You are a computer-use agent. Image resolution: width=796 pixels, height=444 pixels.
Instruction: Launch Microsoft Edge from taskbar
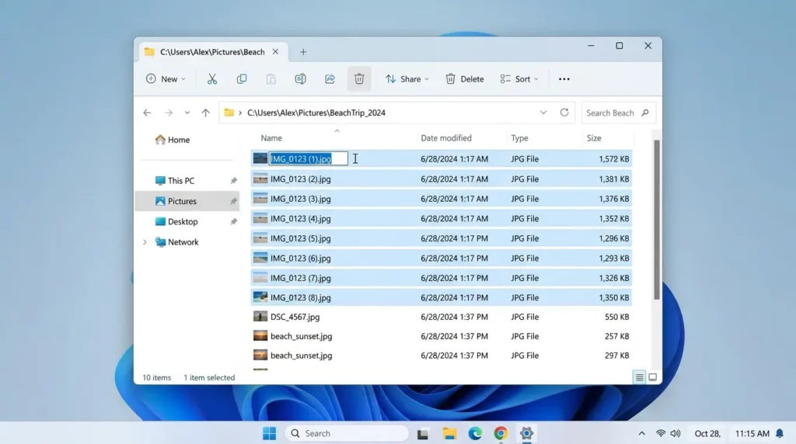[475, 433]
